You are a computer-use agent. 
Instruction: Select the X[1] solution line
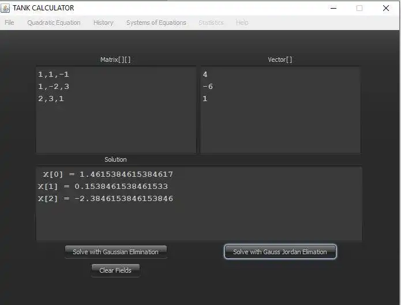pyautogui.click(x=103, y=187)
